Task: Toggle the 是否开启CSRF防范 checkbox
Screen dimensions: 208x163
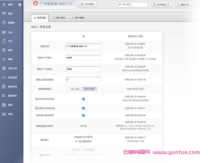Action: point(83,99)
